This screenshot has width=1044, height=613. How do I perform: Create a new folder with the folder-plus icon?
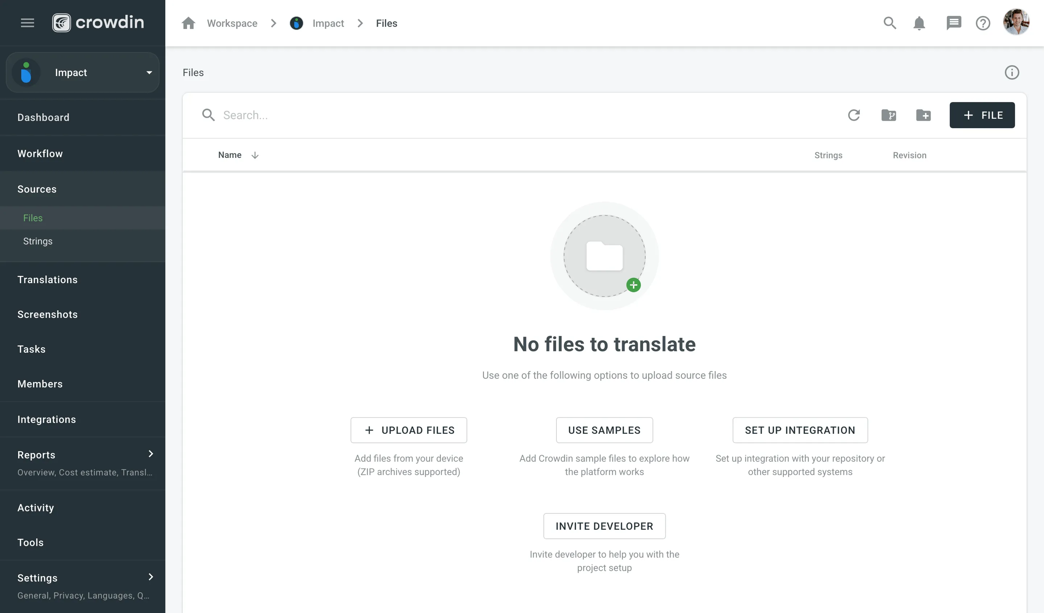pyautogui.click(x=923, y=116)
